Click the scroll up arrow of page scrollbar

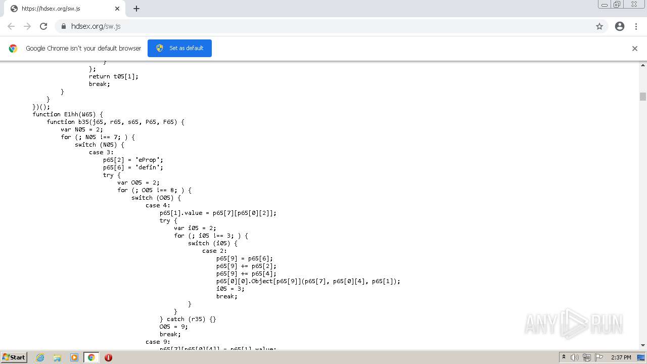(643, 65)
